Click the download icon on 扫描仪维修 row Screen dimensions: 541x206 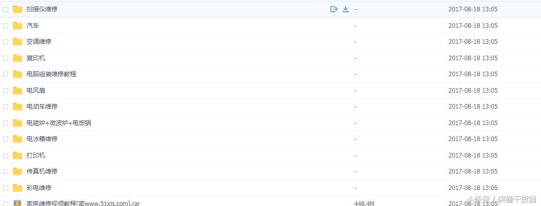345,9
